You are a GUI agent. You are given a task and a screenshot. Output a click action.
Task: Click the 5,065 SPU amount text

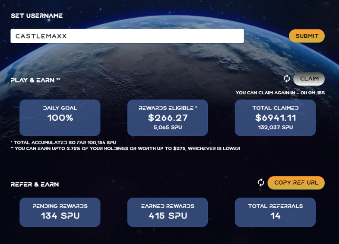click(x=168, y=127)
